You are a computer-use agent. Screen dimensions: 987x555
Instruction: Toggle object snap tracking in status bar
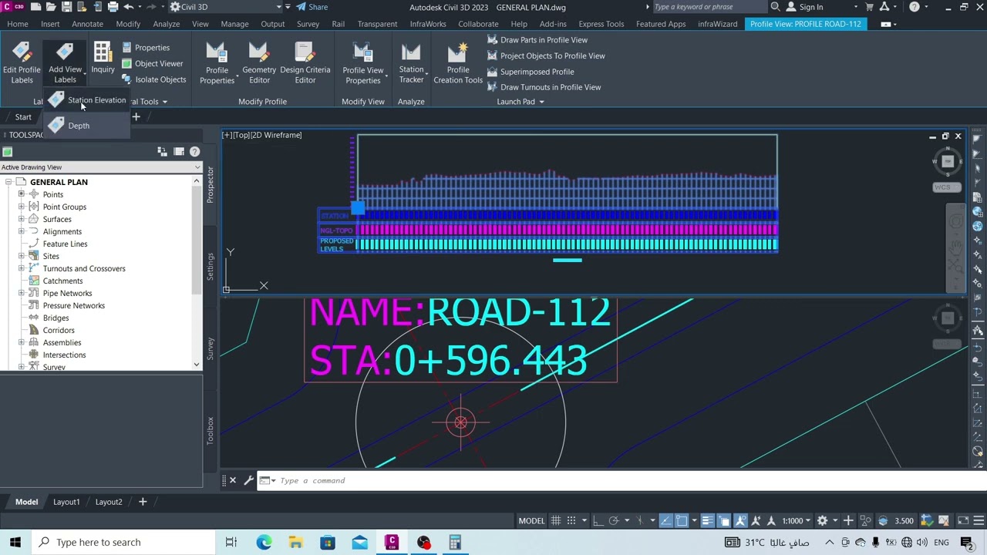tap(665, 520)
